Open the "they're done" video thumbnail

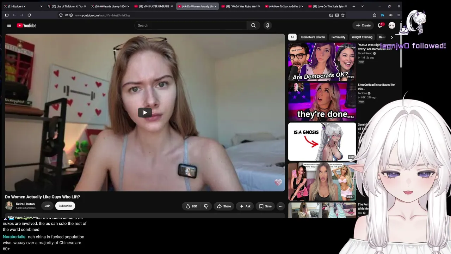322,102
